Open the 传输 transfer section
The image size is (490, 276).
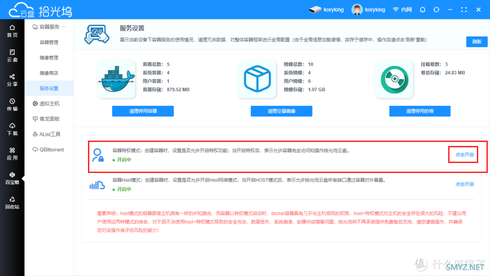click(12, 105)
